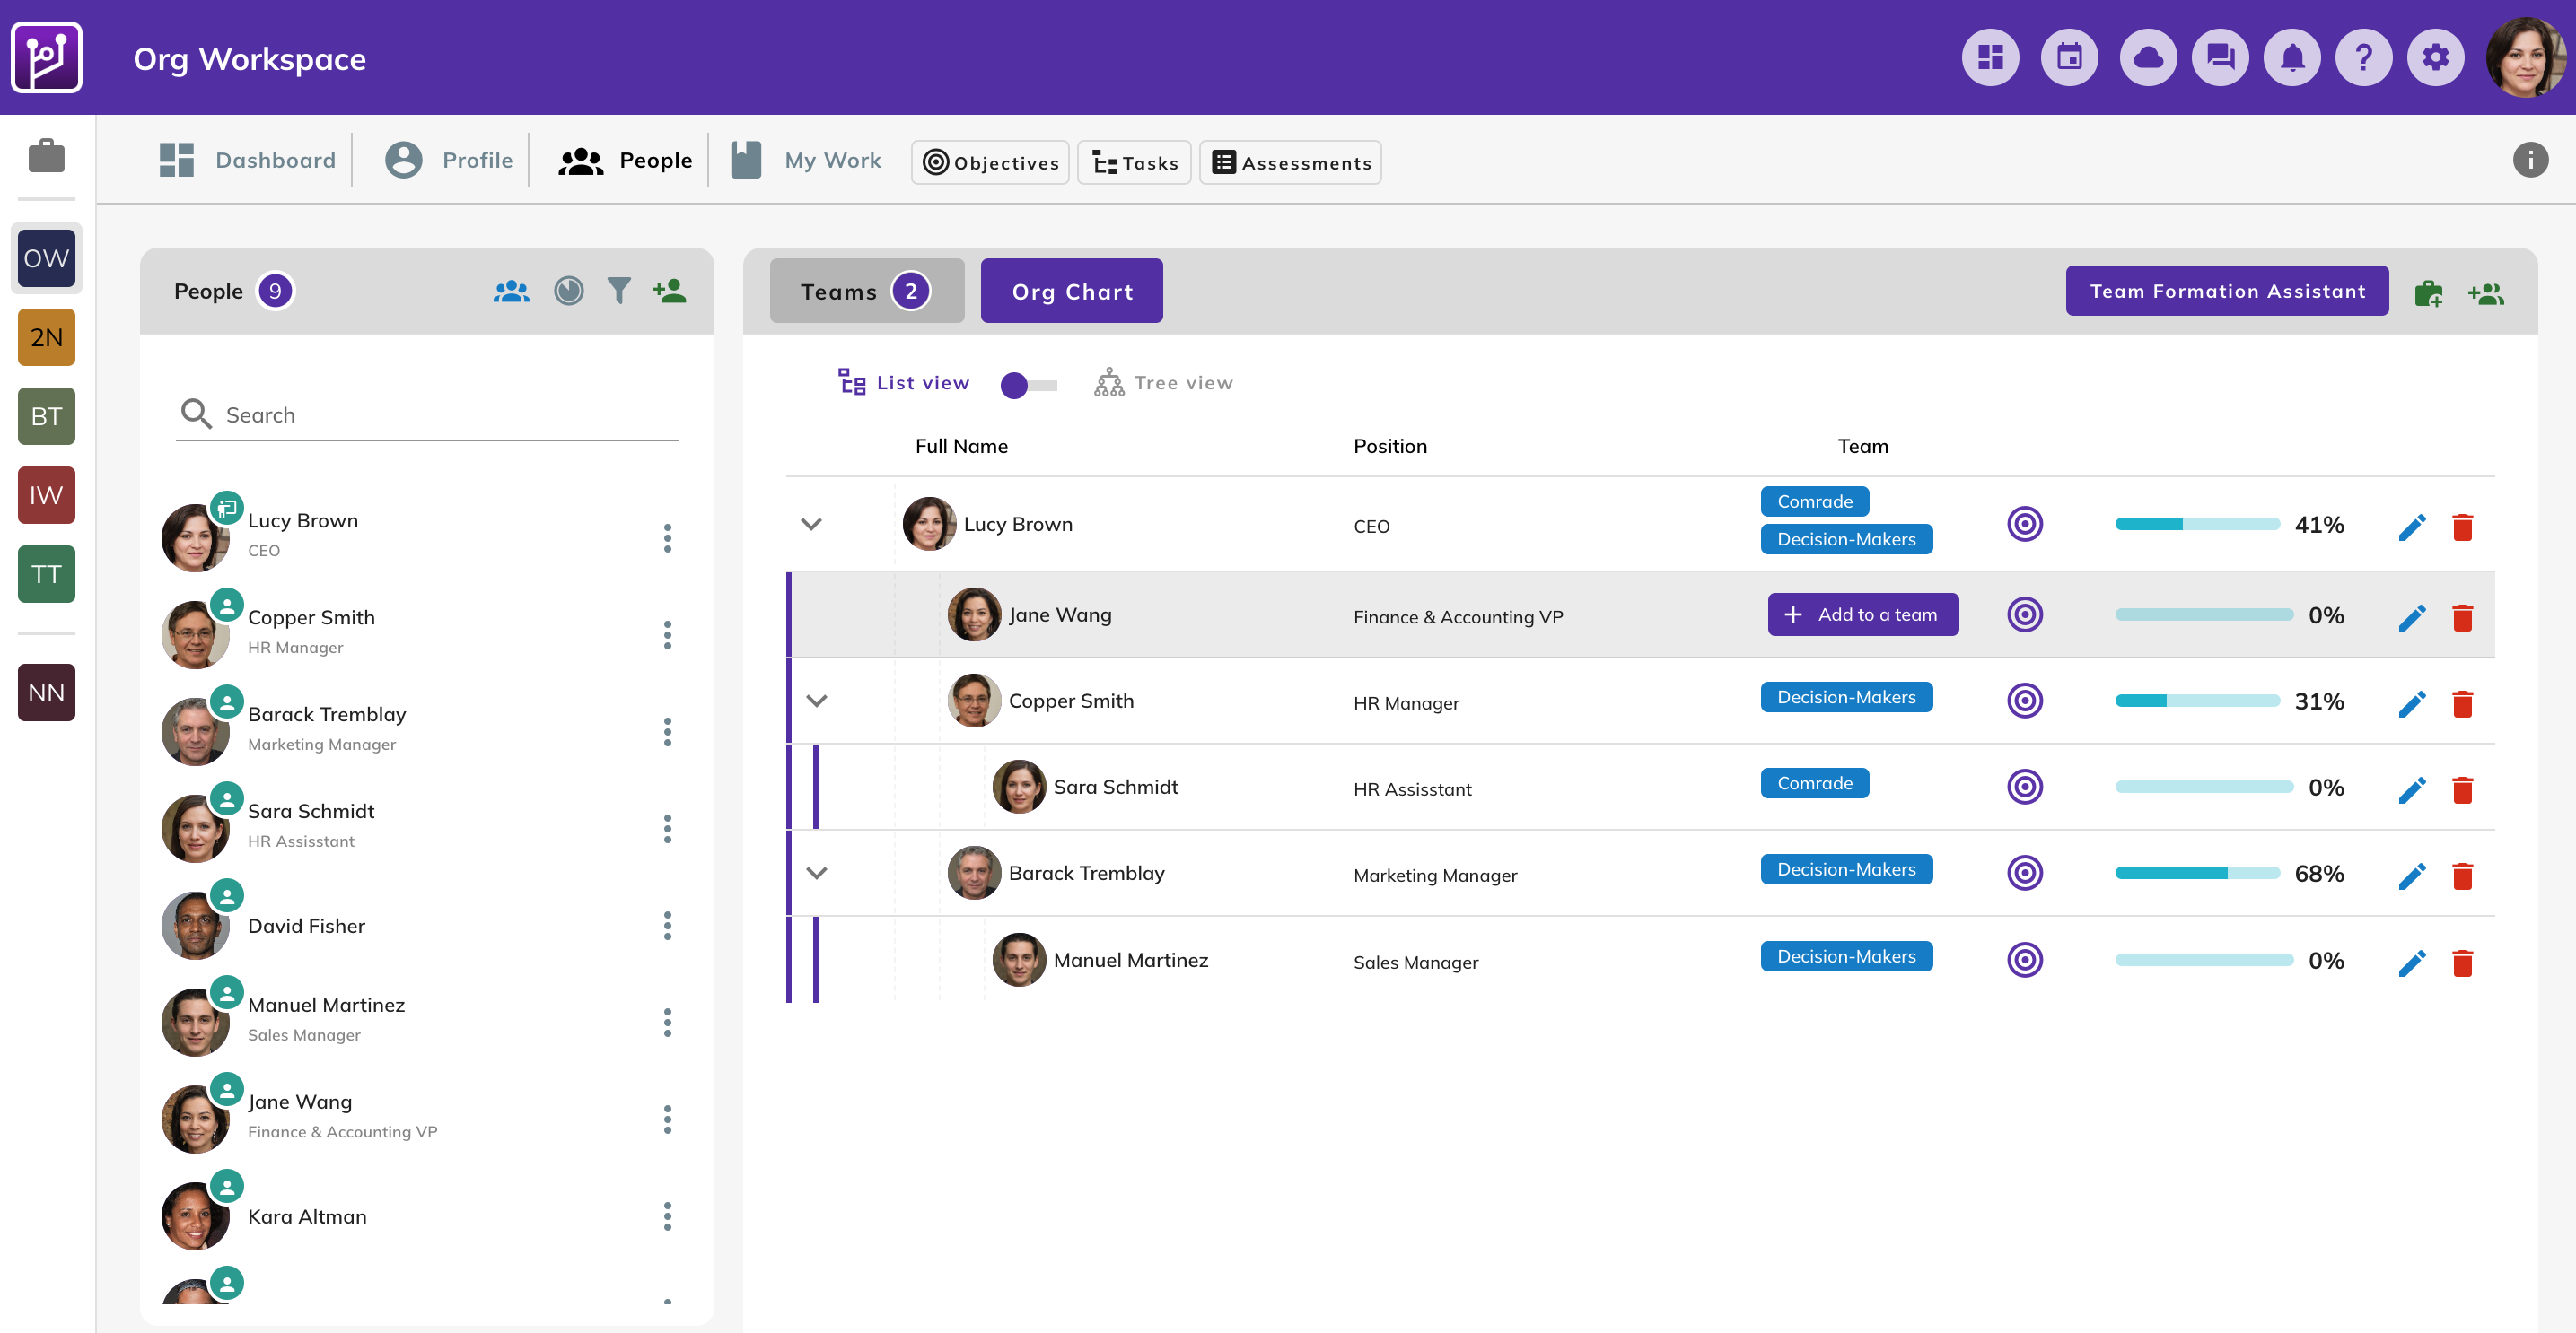Click the filter icon in People panel
2576x1333 pixels.
(619, 291)
